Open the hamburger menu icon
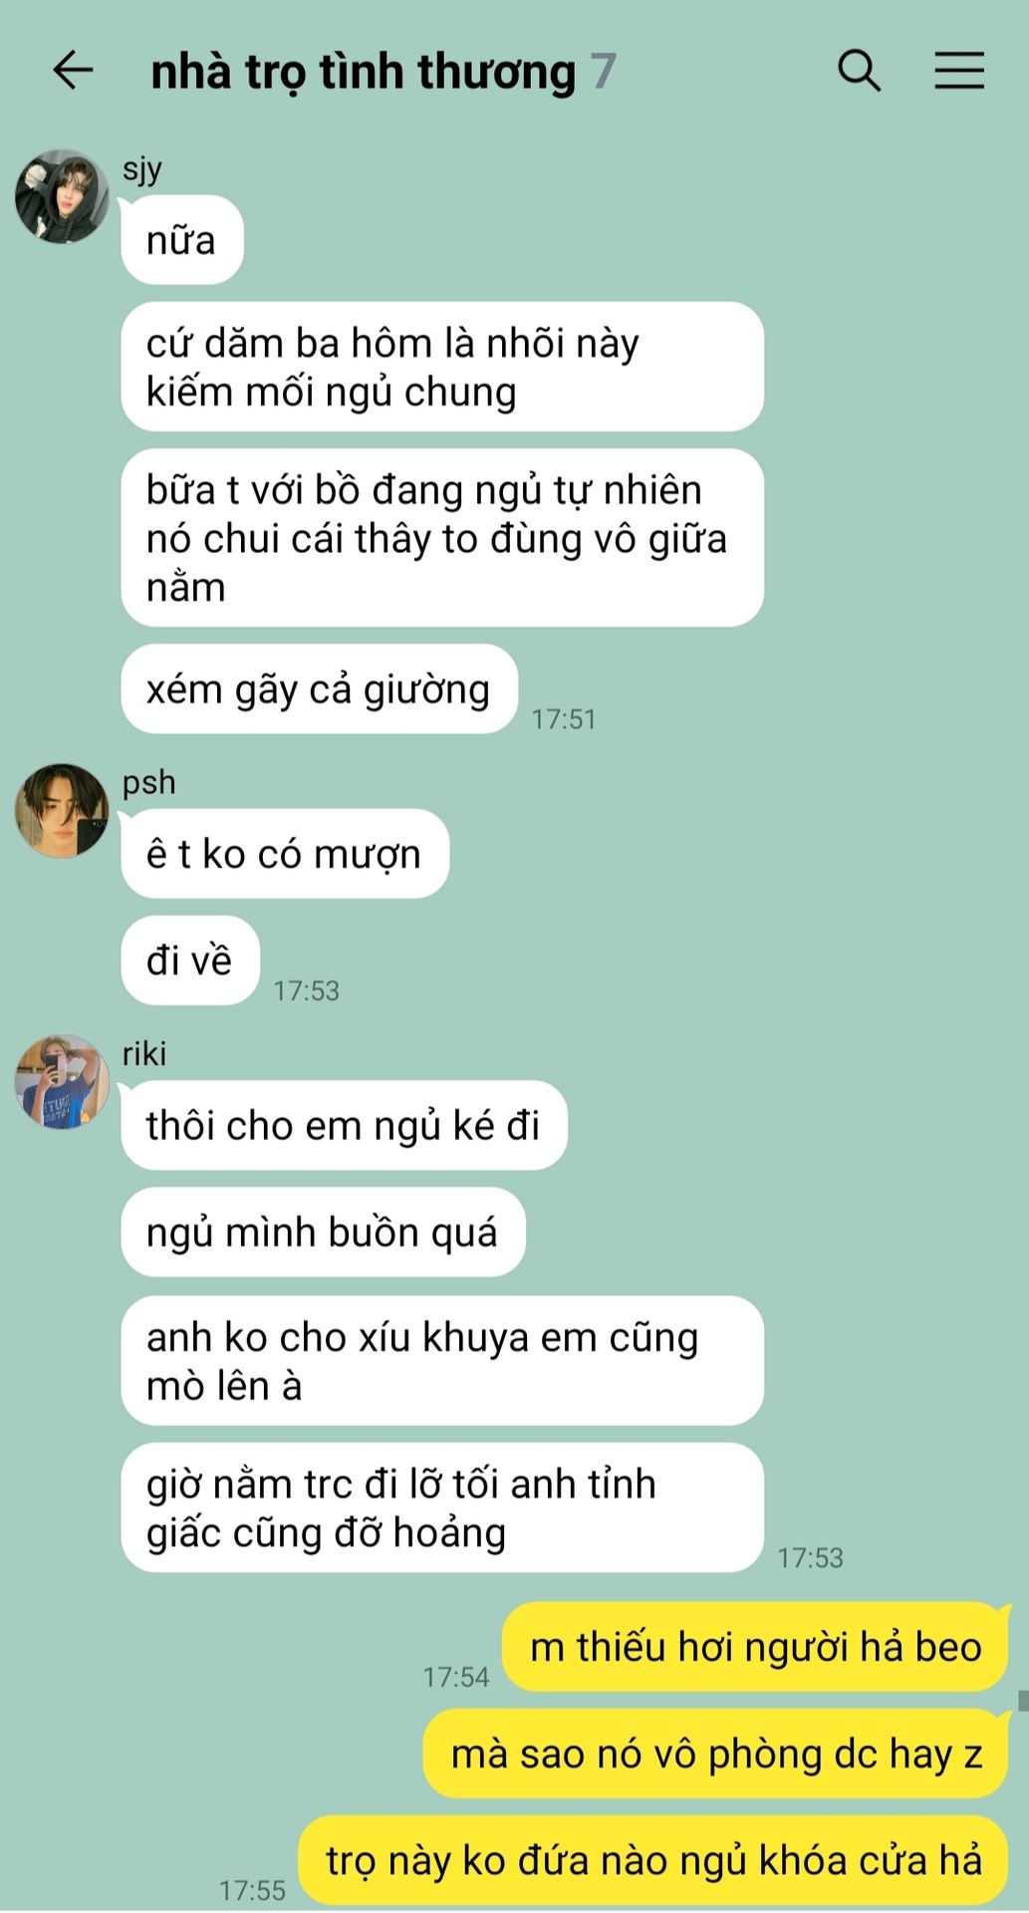This screenshot has width=1029, height=1913. point(959,71)
